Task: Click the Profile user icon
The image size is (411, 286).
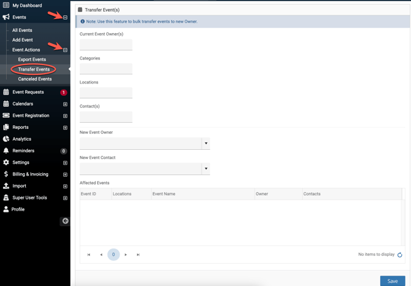Action: [x=6, y=209]
